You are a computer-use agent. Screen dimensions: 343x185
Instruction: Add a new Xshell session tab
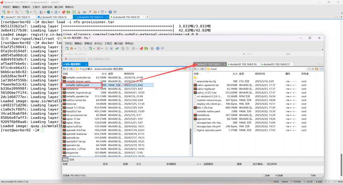pos(147,17)
